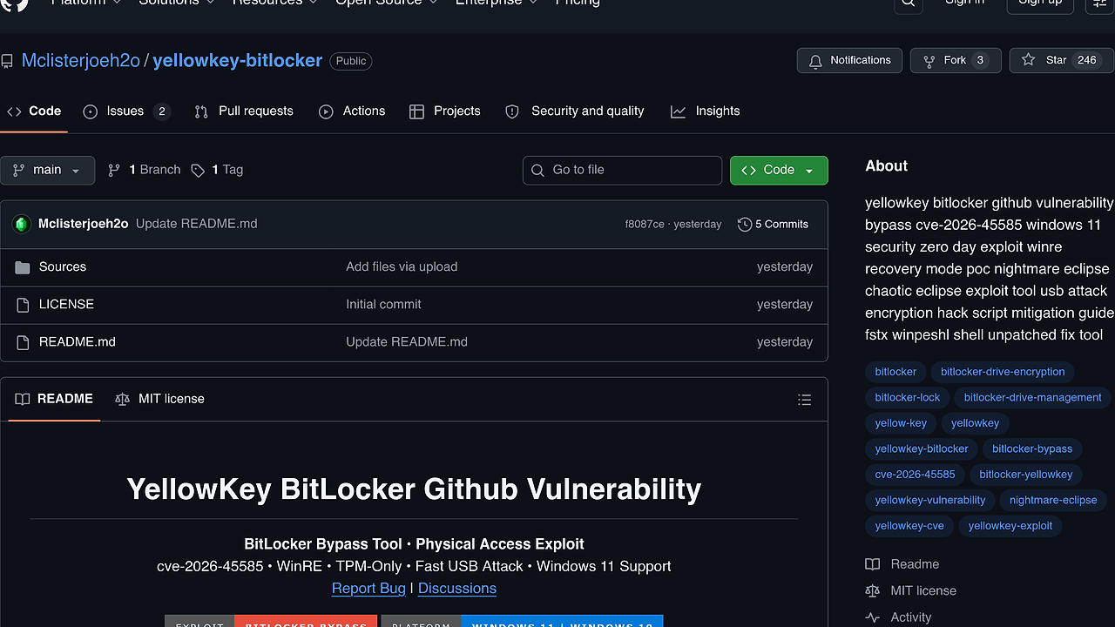Select the yellowkey-bitlocker topic tag

pos(922,448)
